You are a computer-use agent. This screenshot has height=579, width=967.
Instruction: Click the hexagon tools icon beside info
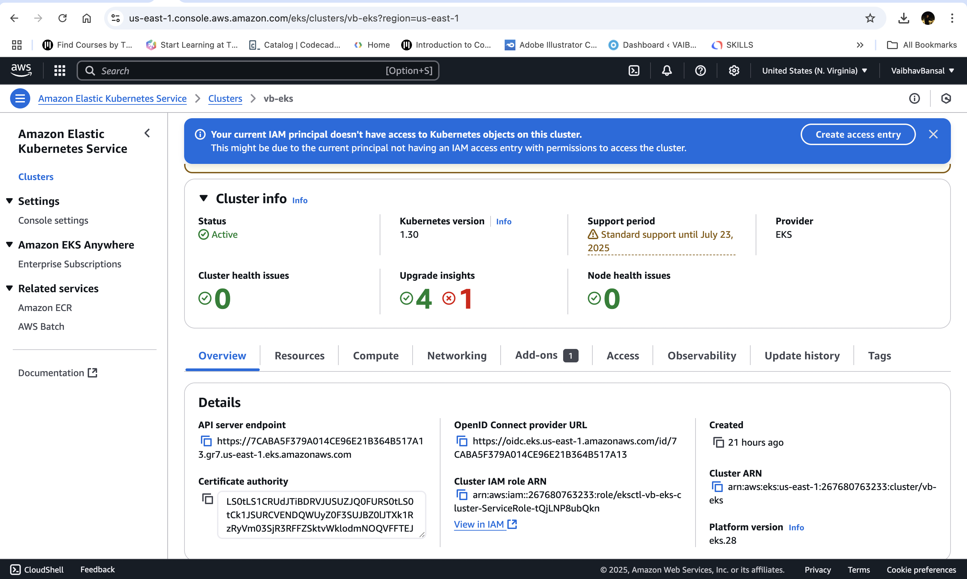pyautogui.click(x=946, y=98)
